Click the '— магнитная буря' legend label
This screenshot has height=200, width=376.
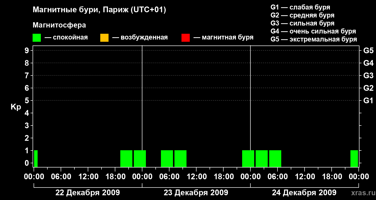click(224, 37)
